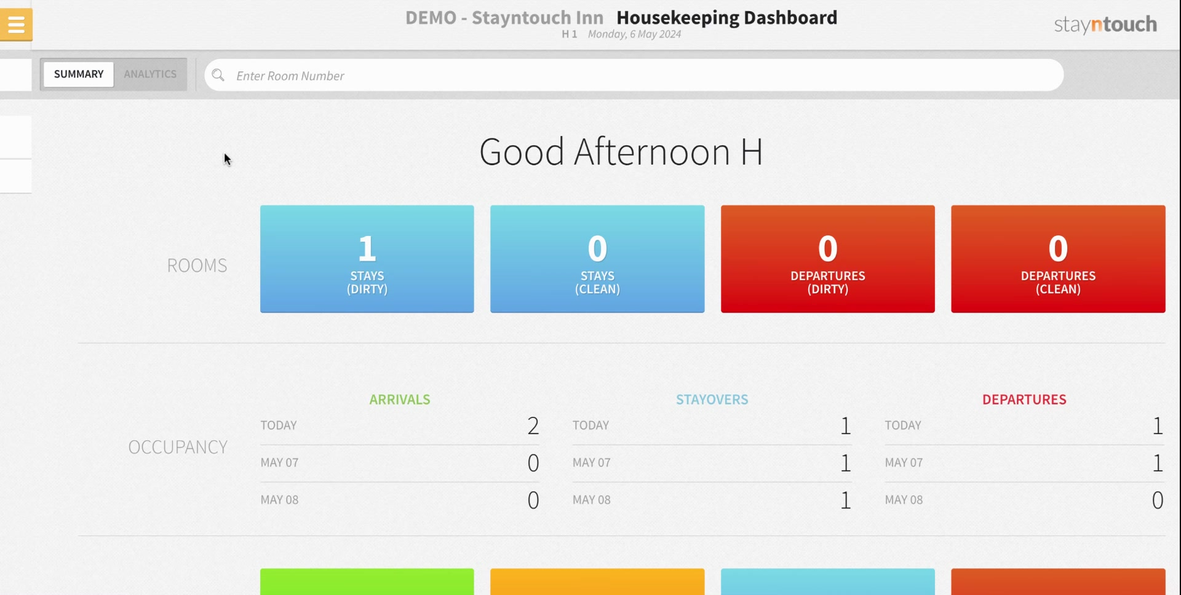Click the Housekeeping Dashboard title

click(726, 18)
